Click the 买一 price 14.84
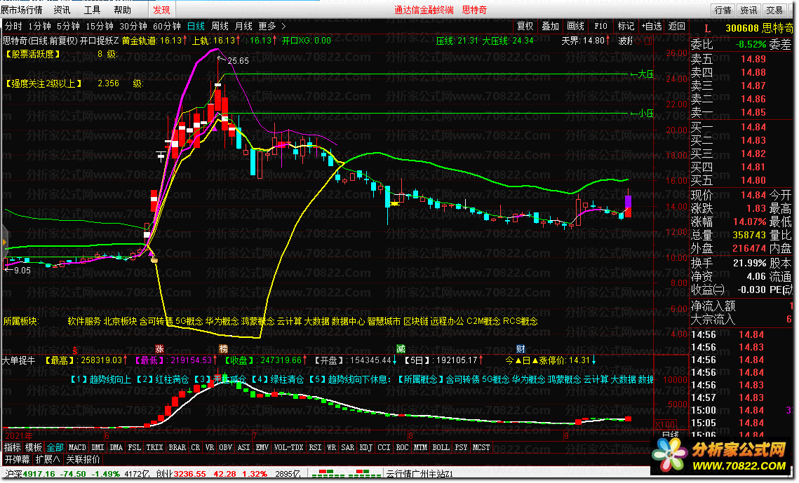799x483 pixels. [753, 127]
